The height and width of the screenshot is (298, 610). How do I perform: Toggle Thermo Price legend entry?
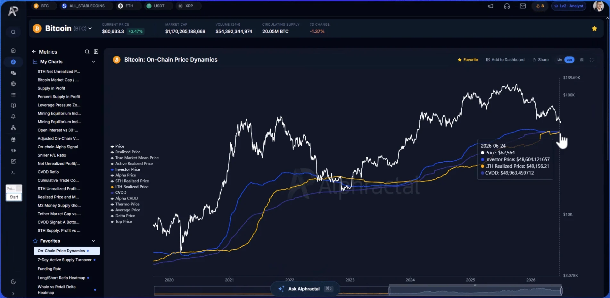[x=125, y=204]
